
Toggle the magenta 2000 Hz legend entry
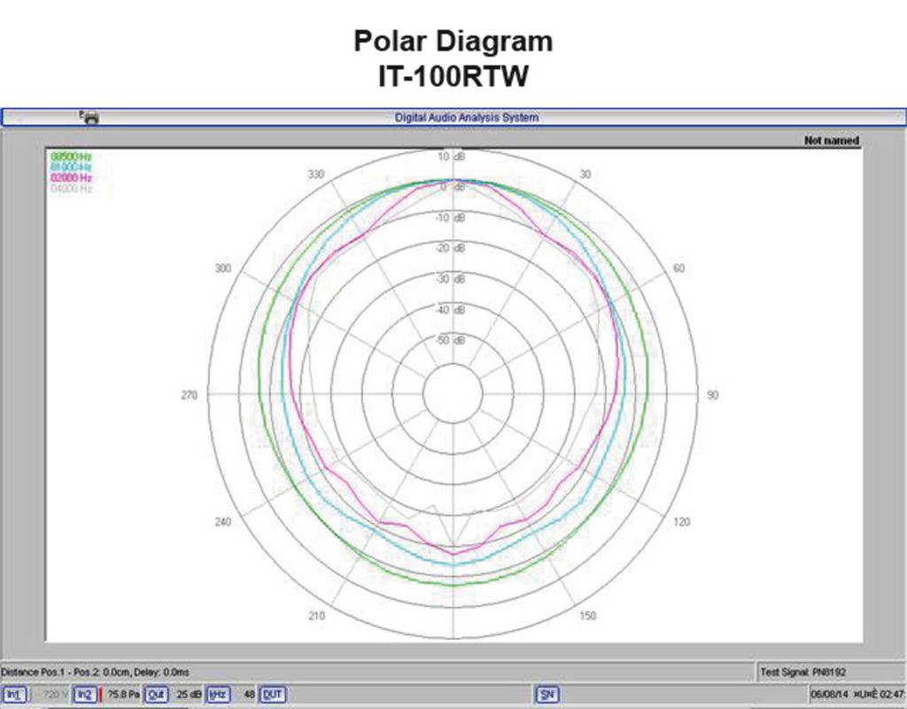[x=71, y=178]
